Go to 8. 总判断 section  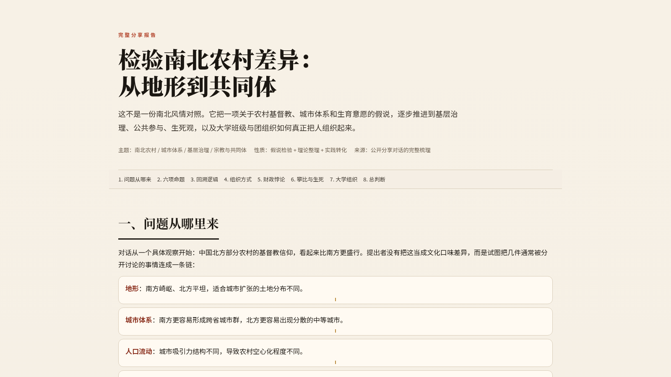[374, 179]
